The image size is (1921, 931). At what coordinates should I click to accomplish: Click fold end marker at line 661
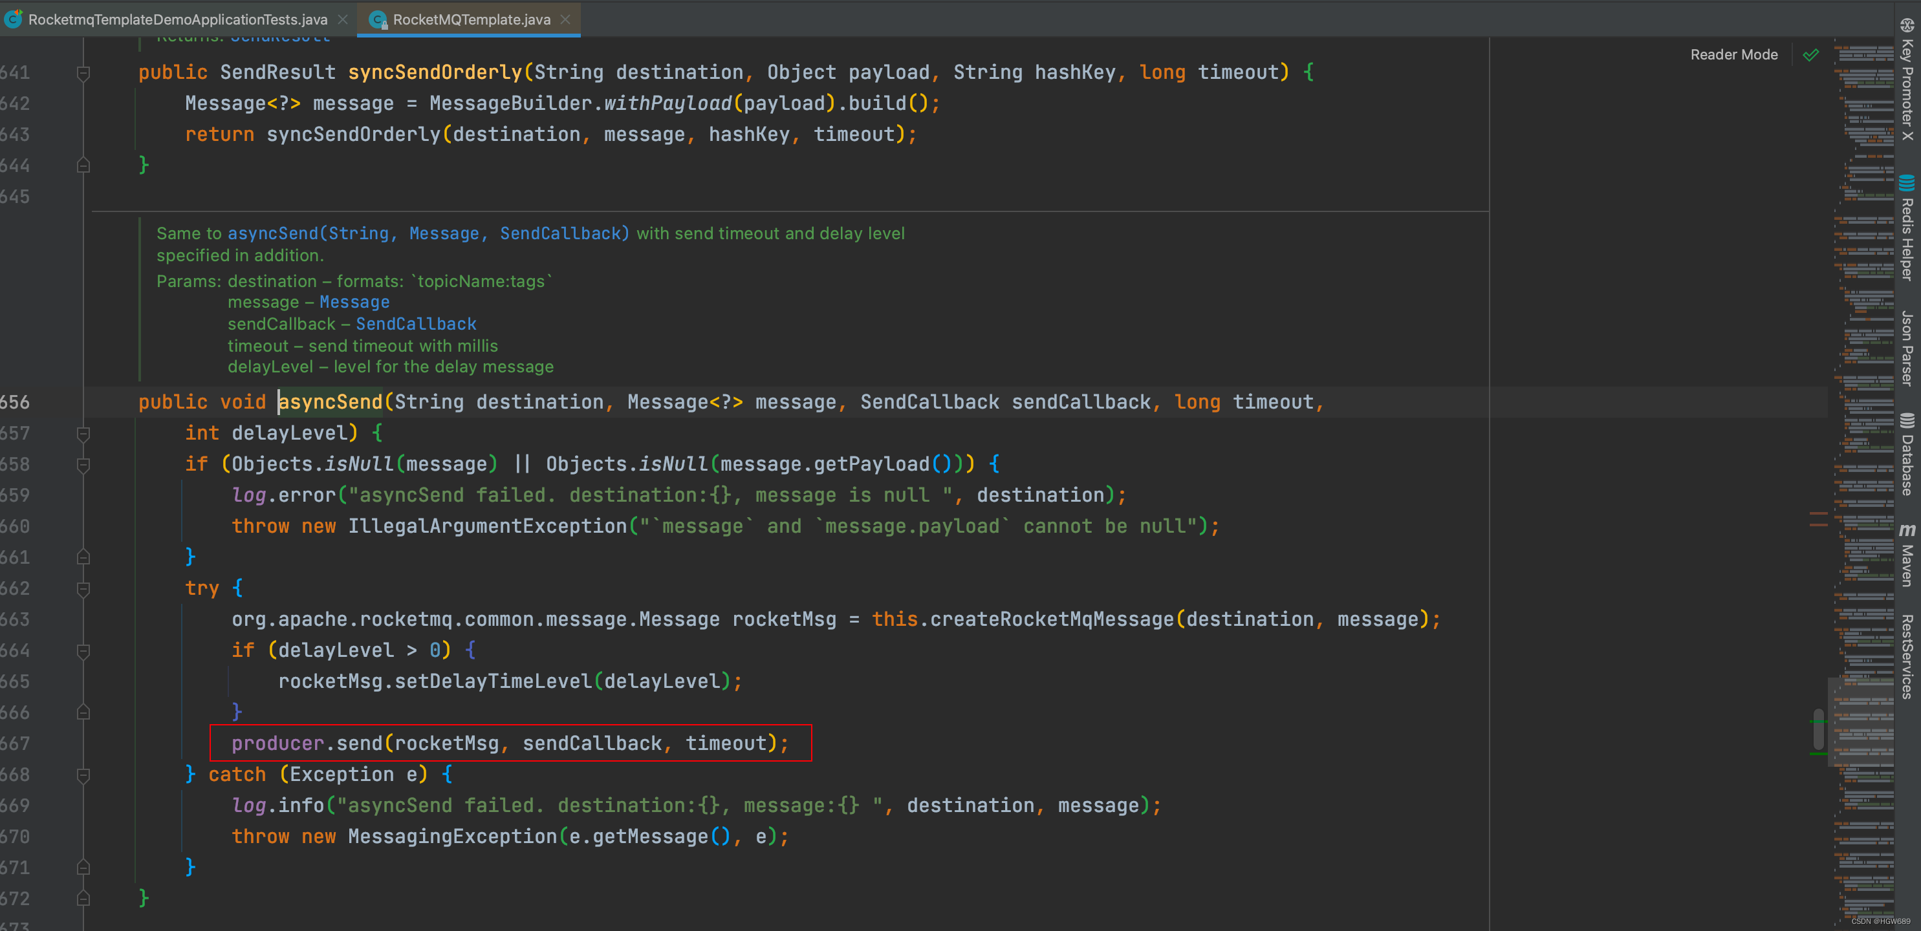(83, 557)
